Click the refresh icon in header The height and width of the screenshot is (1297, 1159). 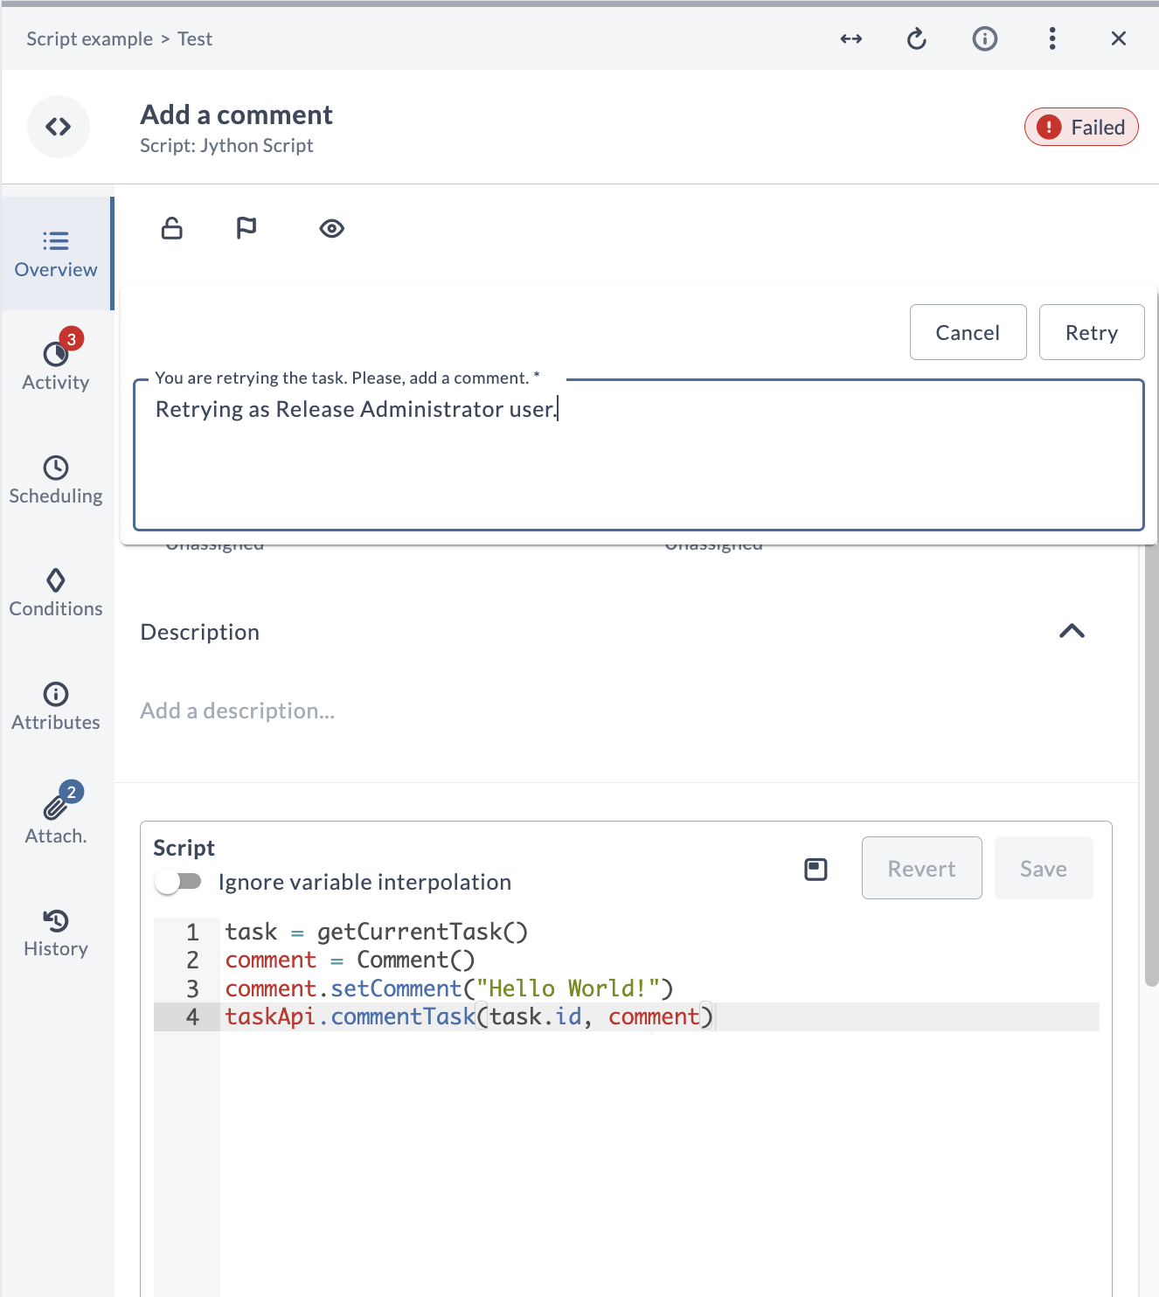pos(916,38)
